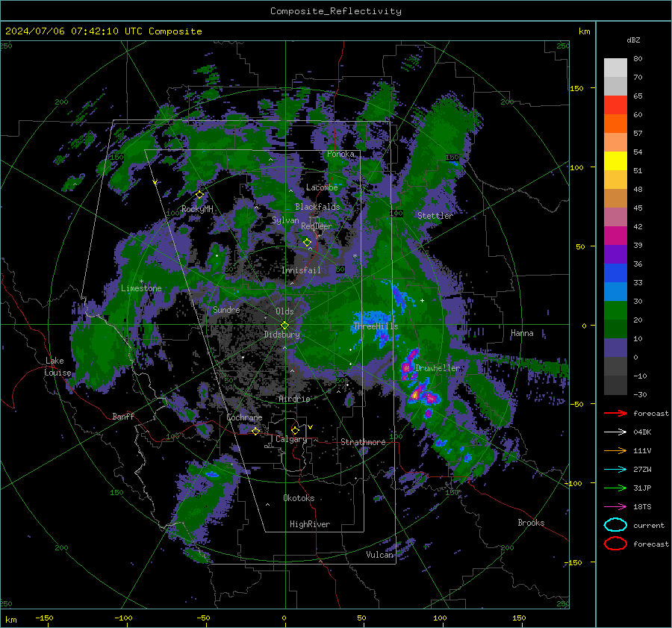Click the magenta 18TS arrow in legend

click(615, 506)
